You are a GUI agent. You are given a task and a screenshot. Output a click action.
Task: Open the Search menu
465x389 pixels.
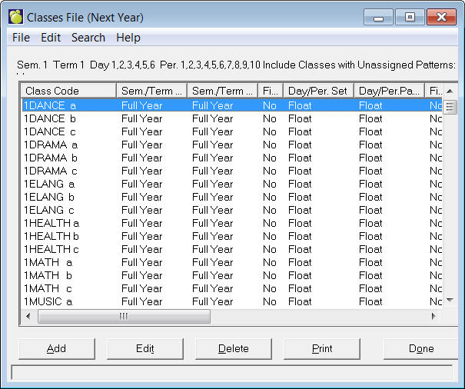88,37
